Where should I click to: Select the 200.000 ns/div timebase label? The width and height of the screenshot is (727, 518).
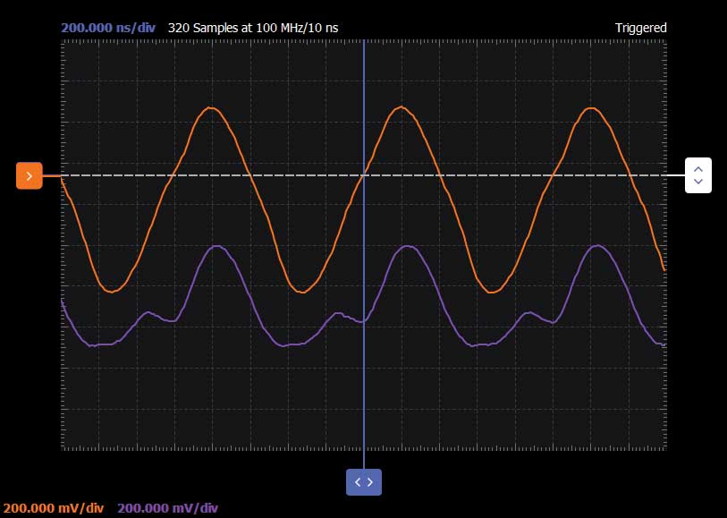click(x=108, y=28)
